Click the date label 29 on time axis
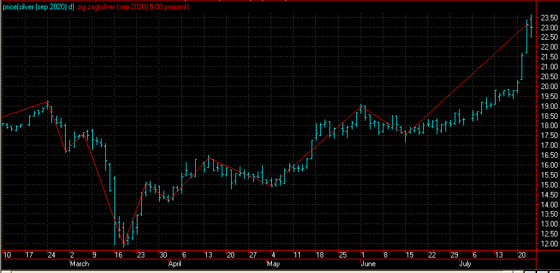The image size is (560, 273). [454, 255]
